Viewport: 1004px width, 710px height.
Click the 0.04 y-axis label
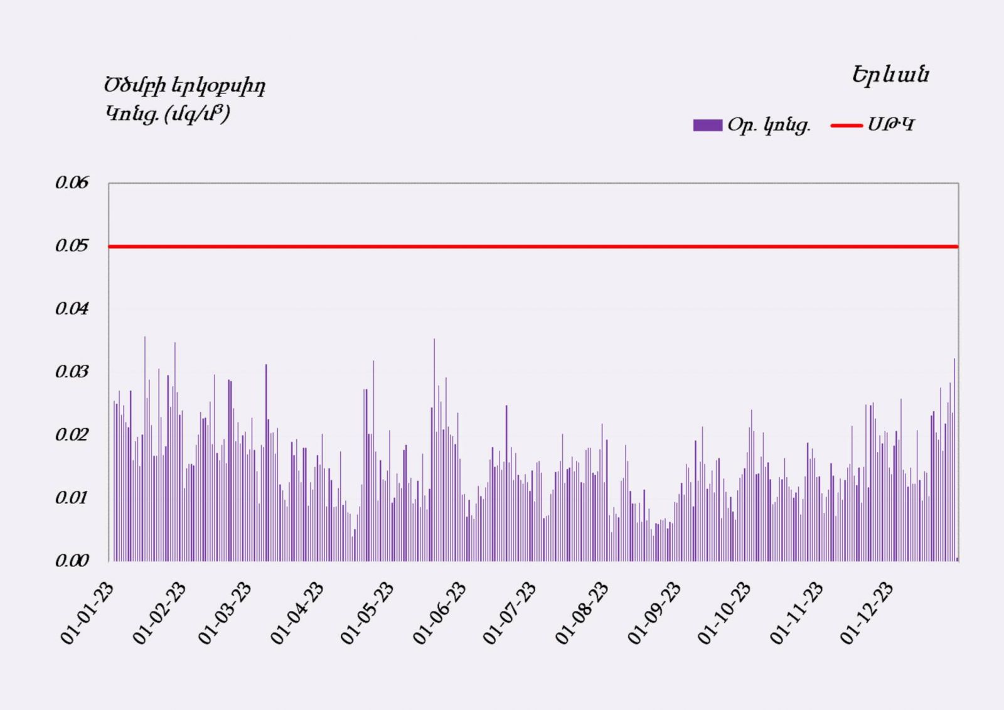pos(72,308)
